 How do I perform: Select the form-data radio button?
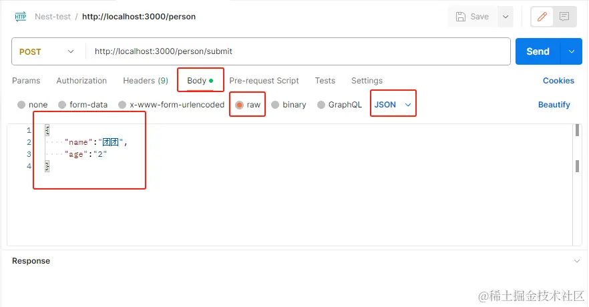pos(62,105)
